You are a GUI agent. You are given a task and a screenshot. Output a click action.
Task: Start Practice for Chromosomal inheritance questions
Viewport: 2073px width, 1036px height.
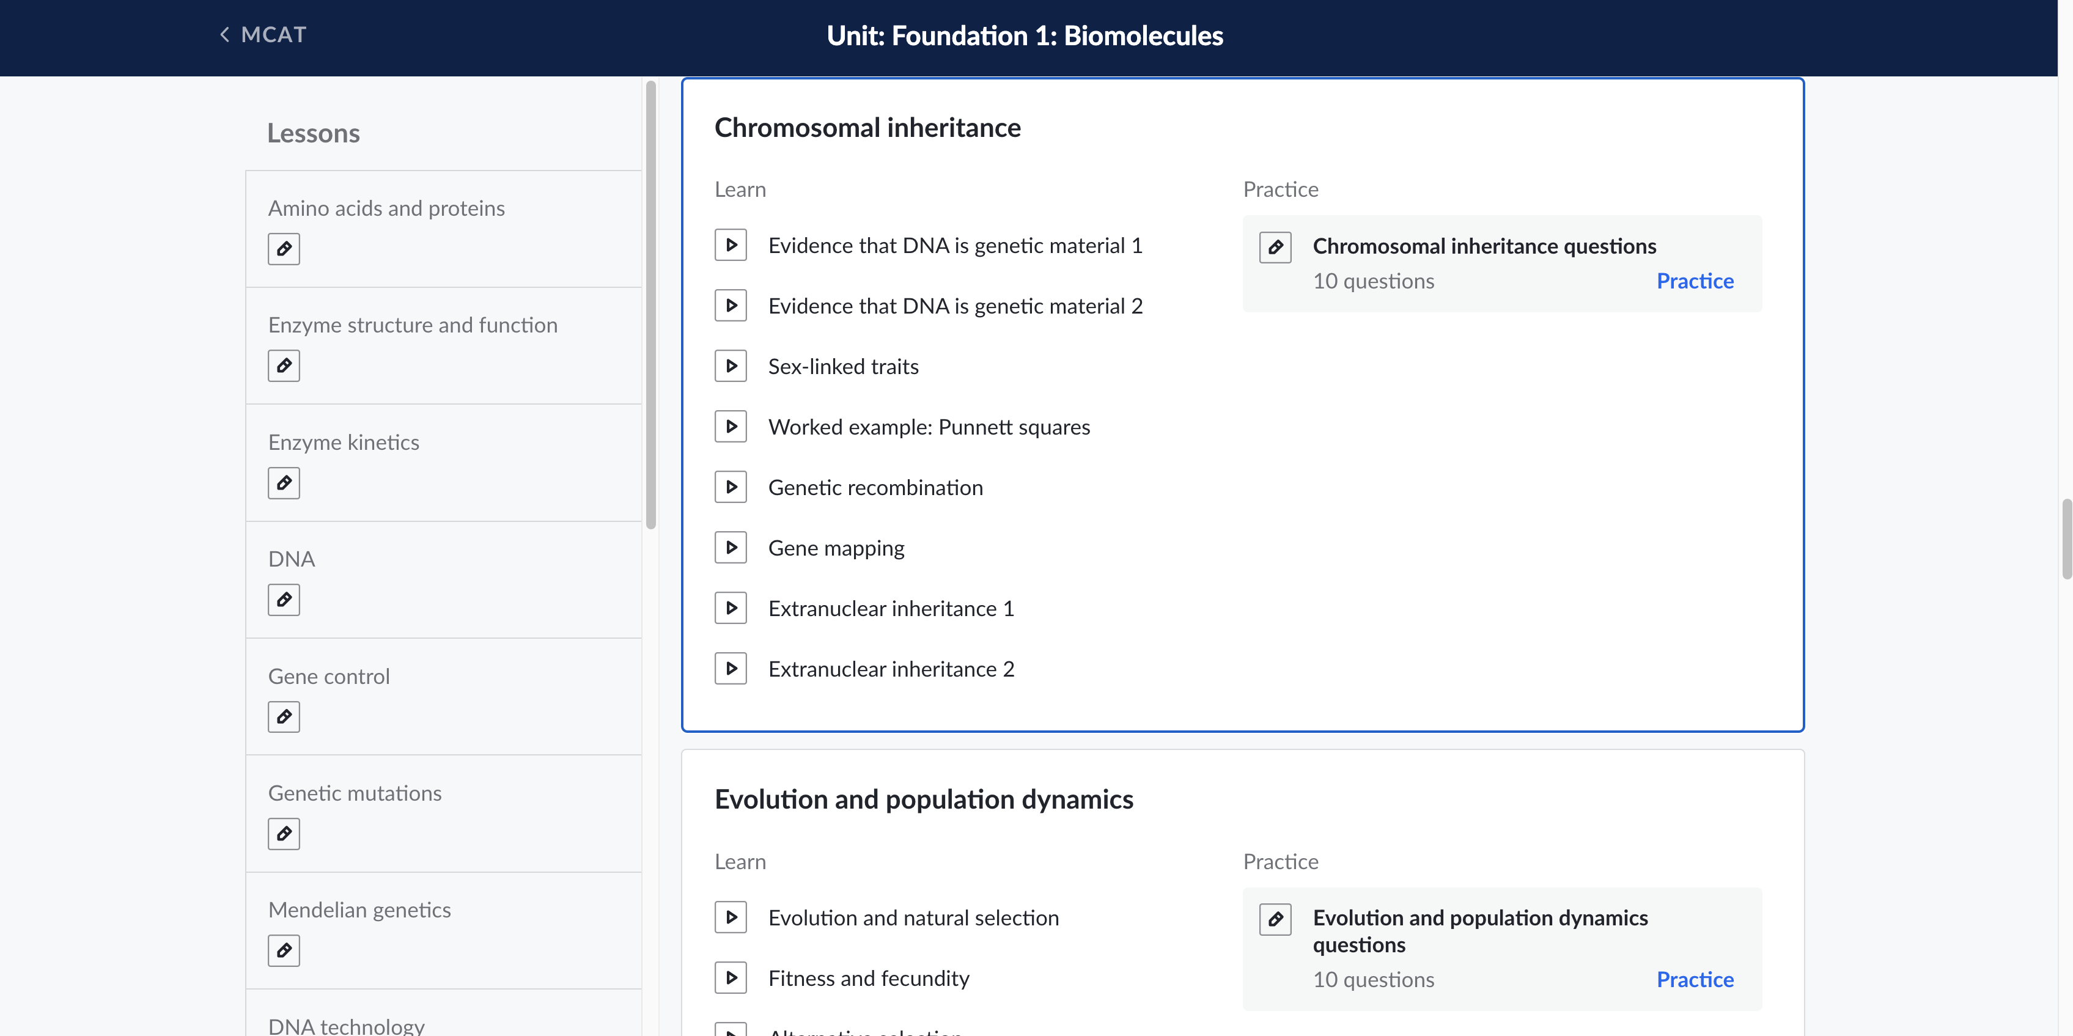1694,281
